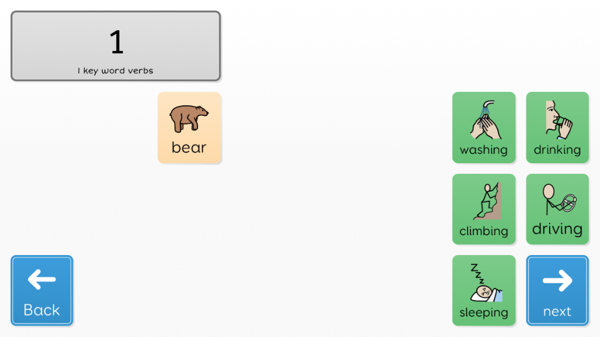The width and height of the screenshot is (600, 337).
Task: Select the washing hands symbol
Action: [x=486, y=120]
